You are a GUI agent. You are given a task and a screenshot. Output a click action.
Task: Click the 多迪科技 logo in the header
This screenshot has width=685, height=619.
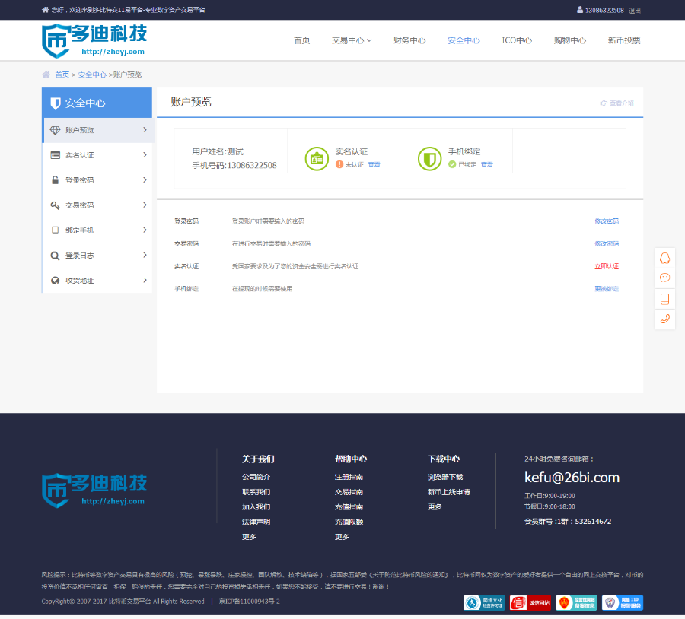[94, 40]
